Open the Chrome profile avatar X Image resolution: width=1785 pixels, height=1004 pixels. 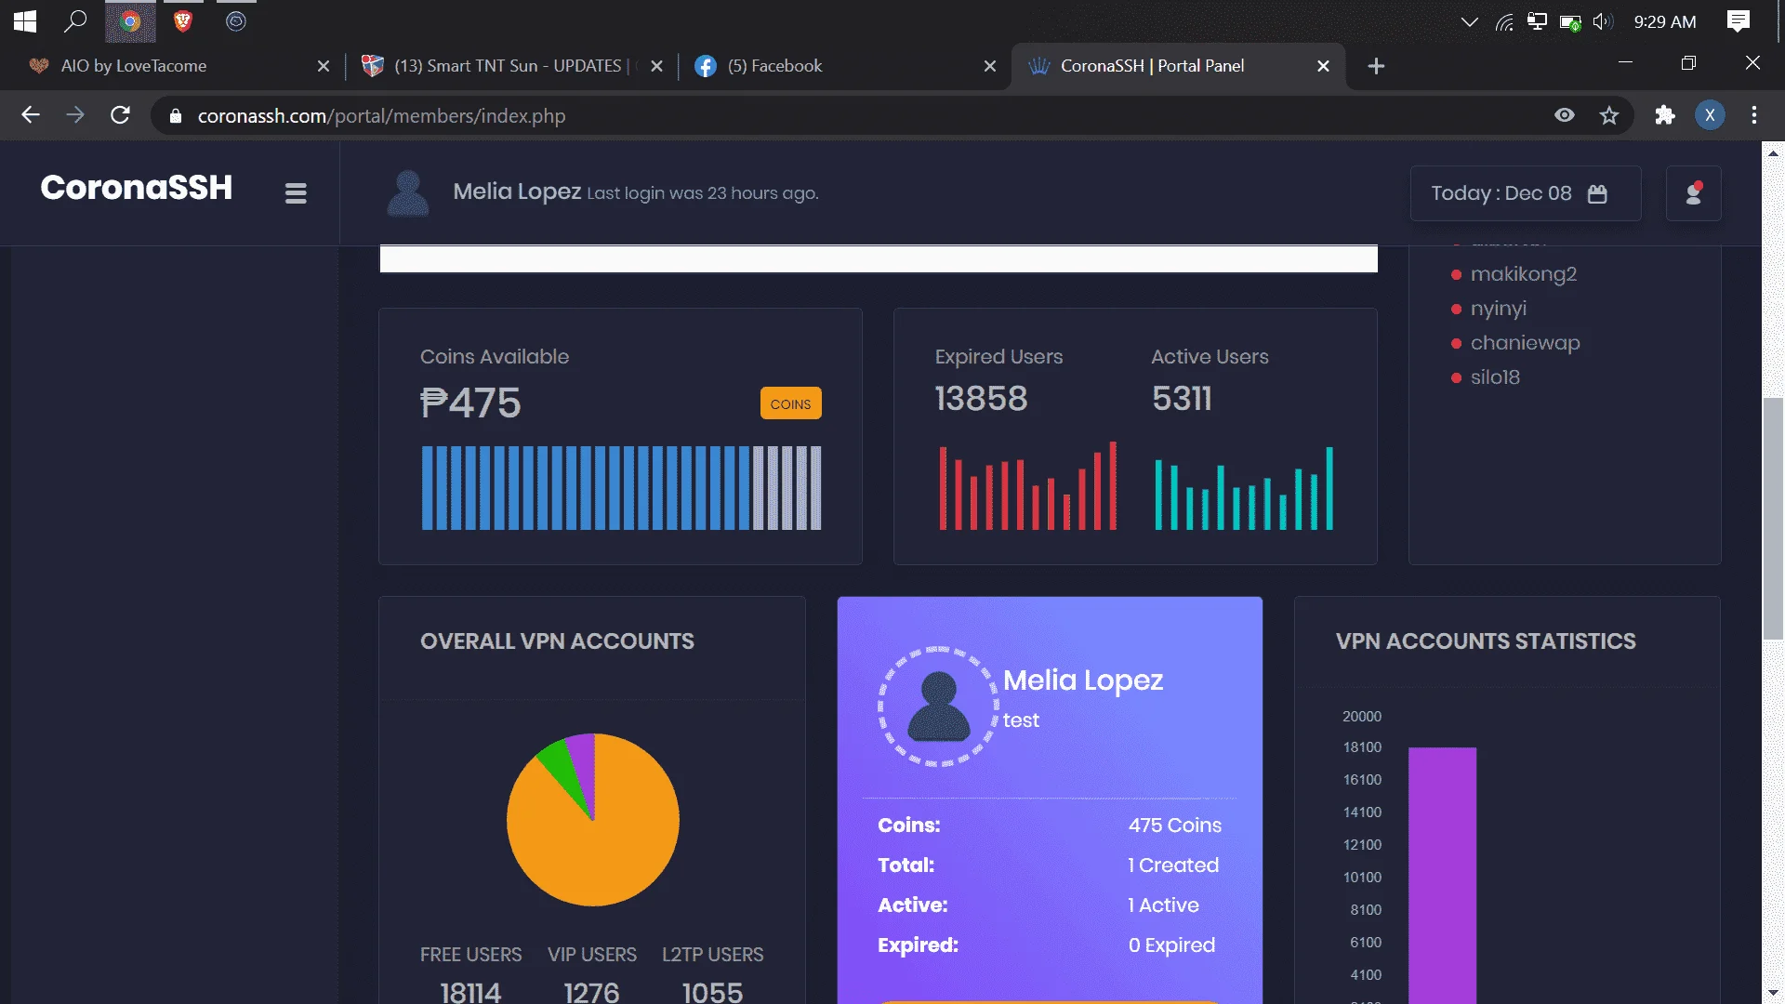coord(1710,115)
